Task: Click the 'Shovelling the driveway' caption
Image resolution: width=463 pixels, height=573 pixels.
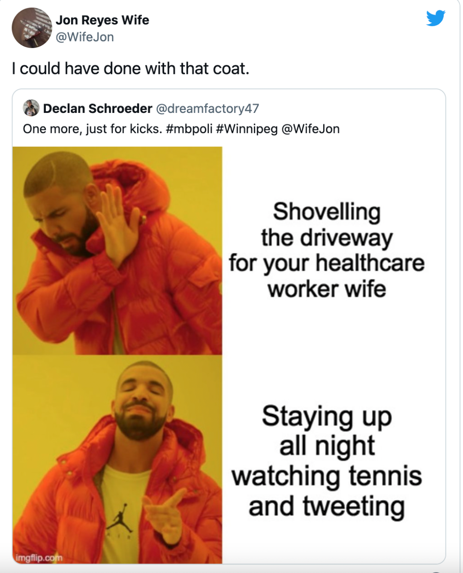Action: click(327, 250)
